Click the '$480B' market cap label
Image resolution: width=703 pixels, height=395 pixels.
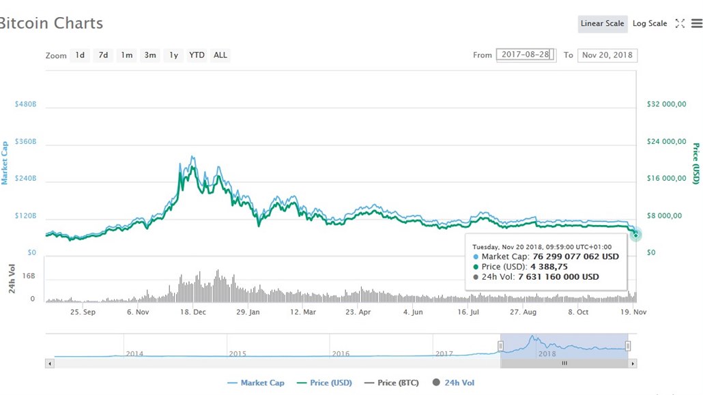(x=25, y=104)
